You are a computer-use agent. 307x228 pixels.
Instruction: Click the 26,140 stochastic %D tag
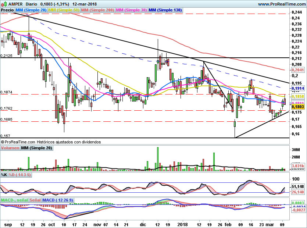(297, 192)
